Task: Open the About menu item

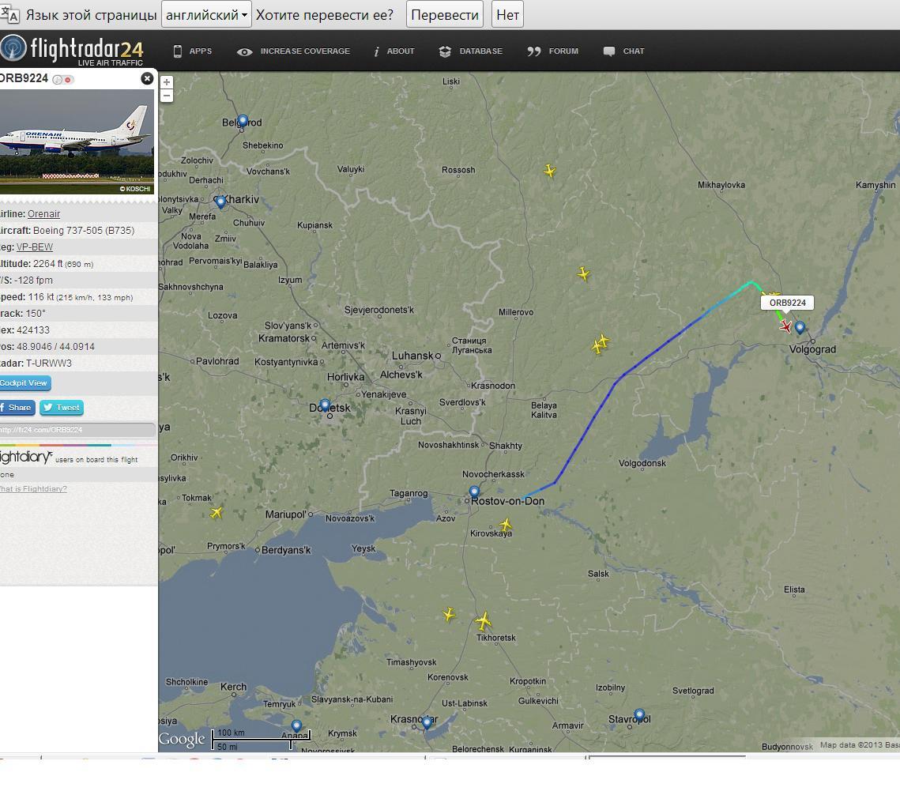Action: coord(394,51)
